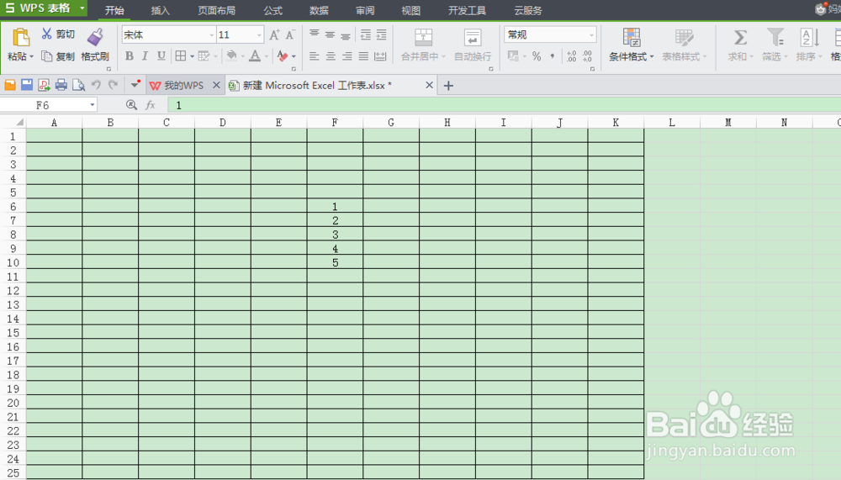Screen dimensions: 841x480
Task: Align text to top
Action: point(315,34)
